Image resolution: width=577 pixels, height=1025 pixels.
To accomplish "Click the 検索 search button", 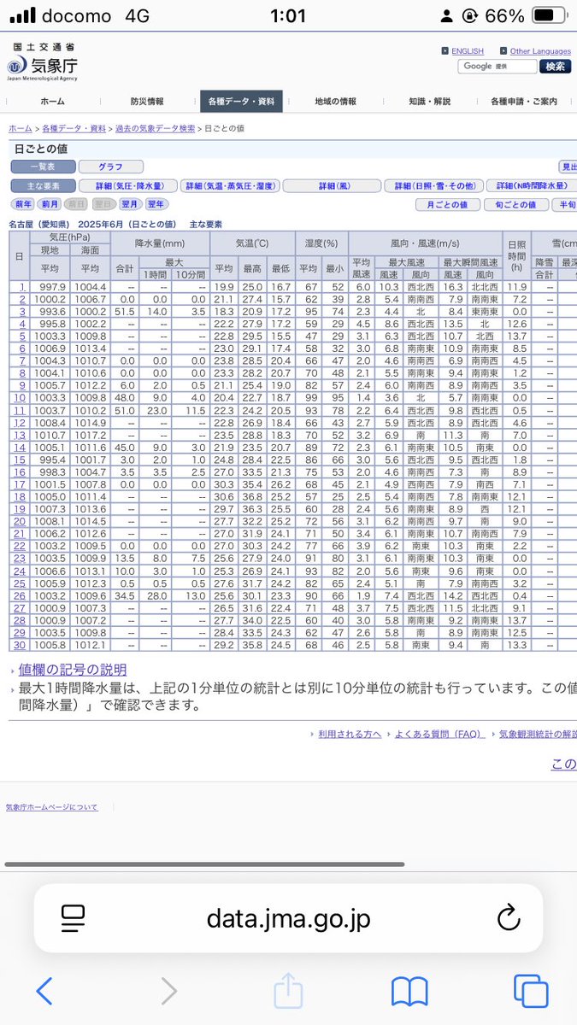I will 555,66.
